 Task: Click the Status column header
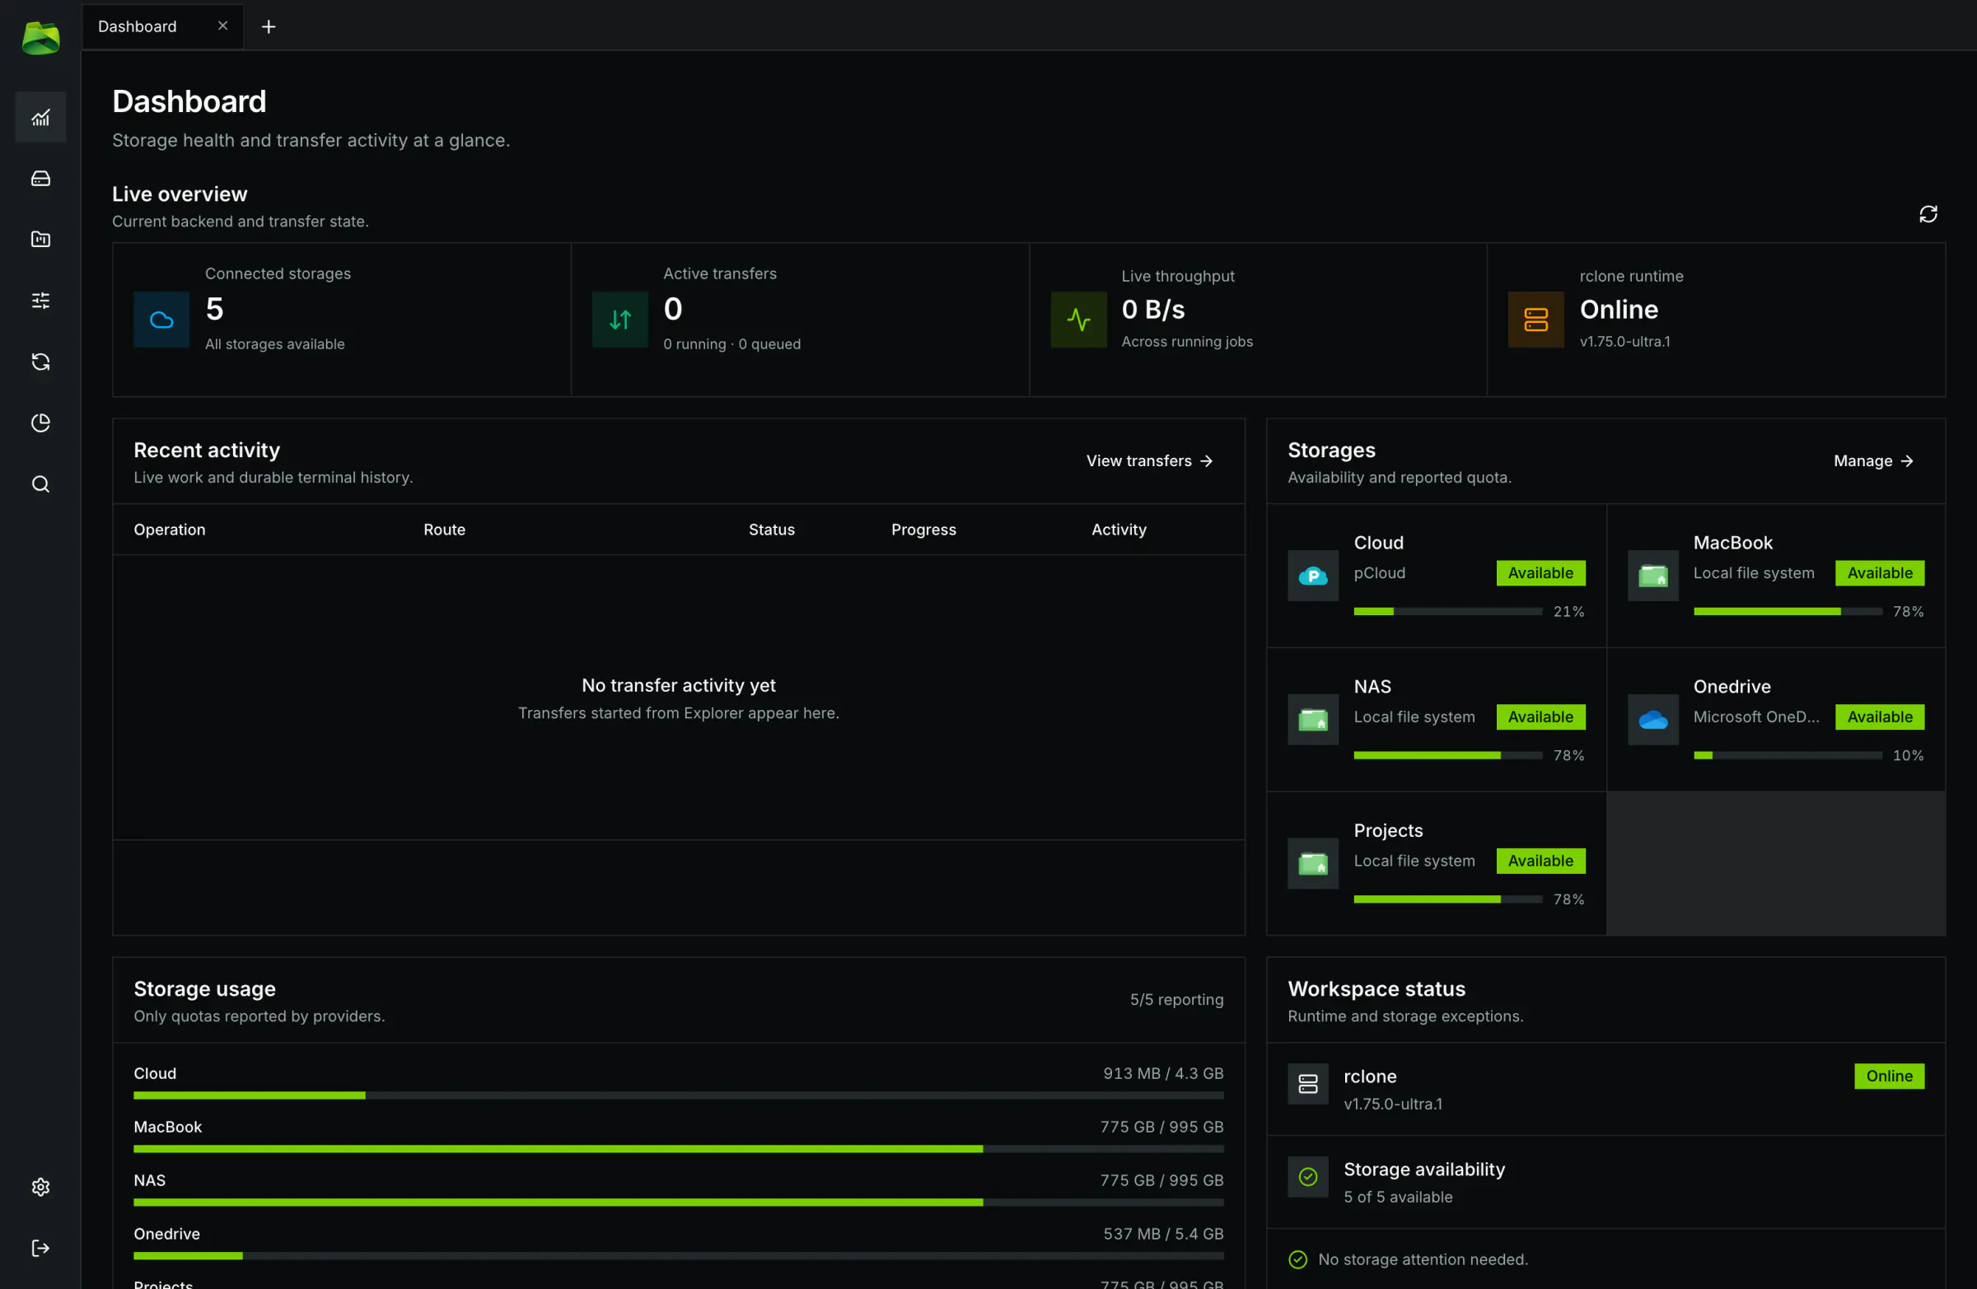(772, 530)
